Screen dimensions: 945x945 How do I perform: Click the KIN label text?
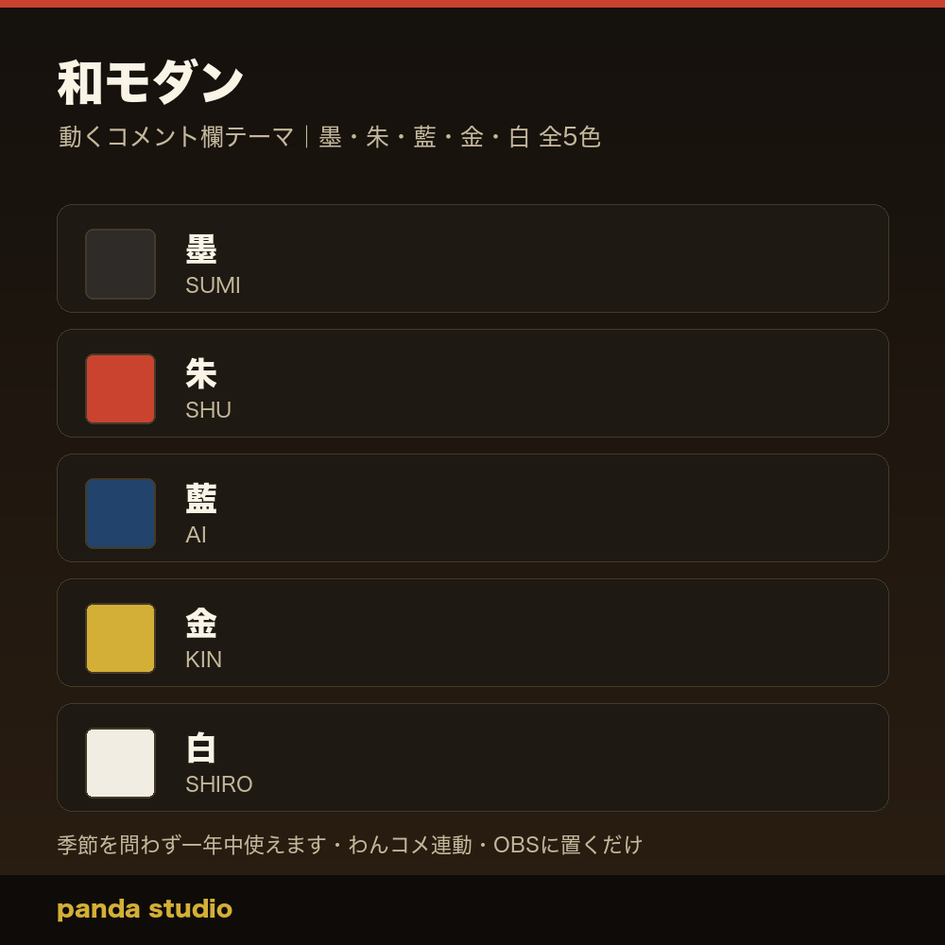[204, 660]
